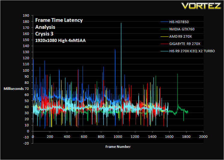
Task: Click the tall cyan spike peak near 180
Action: coord(121,23)
